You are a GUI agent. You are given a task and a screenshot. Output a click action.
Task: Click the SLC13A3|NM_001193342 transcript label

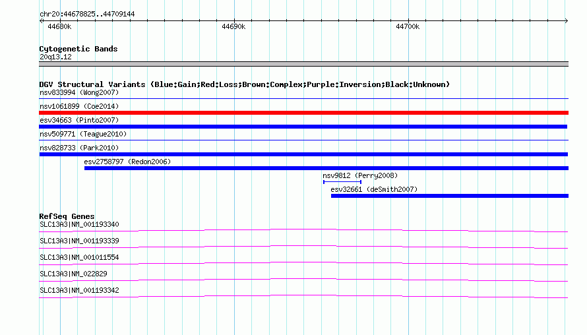pos(79,290)
